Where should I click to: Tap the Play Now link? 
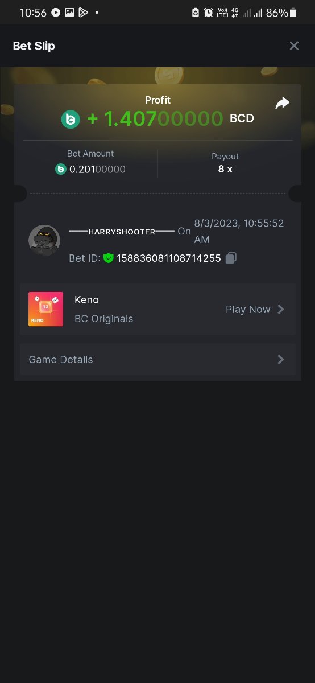tap(248, 309)
